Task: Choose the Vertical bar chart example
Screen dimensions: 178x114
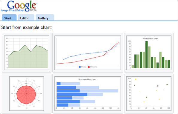Action: [149, 53]
